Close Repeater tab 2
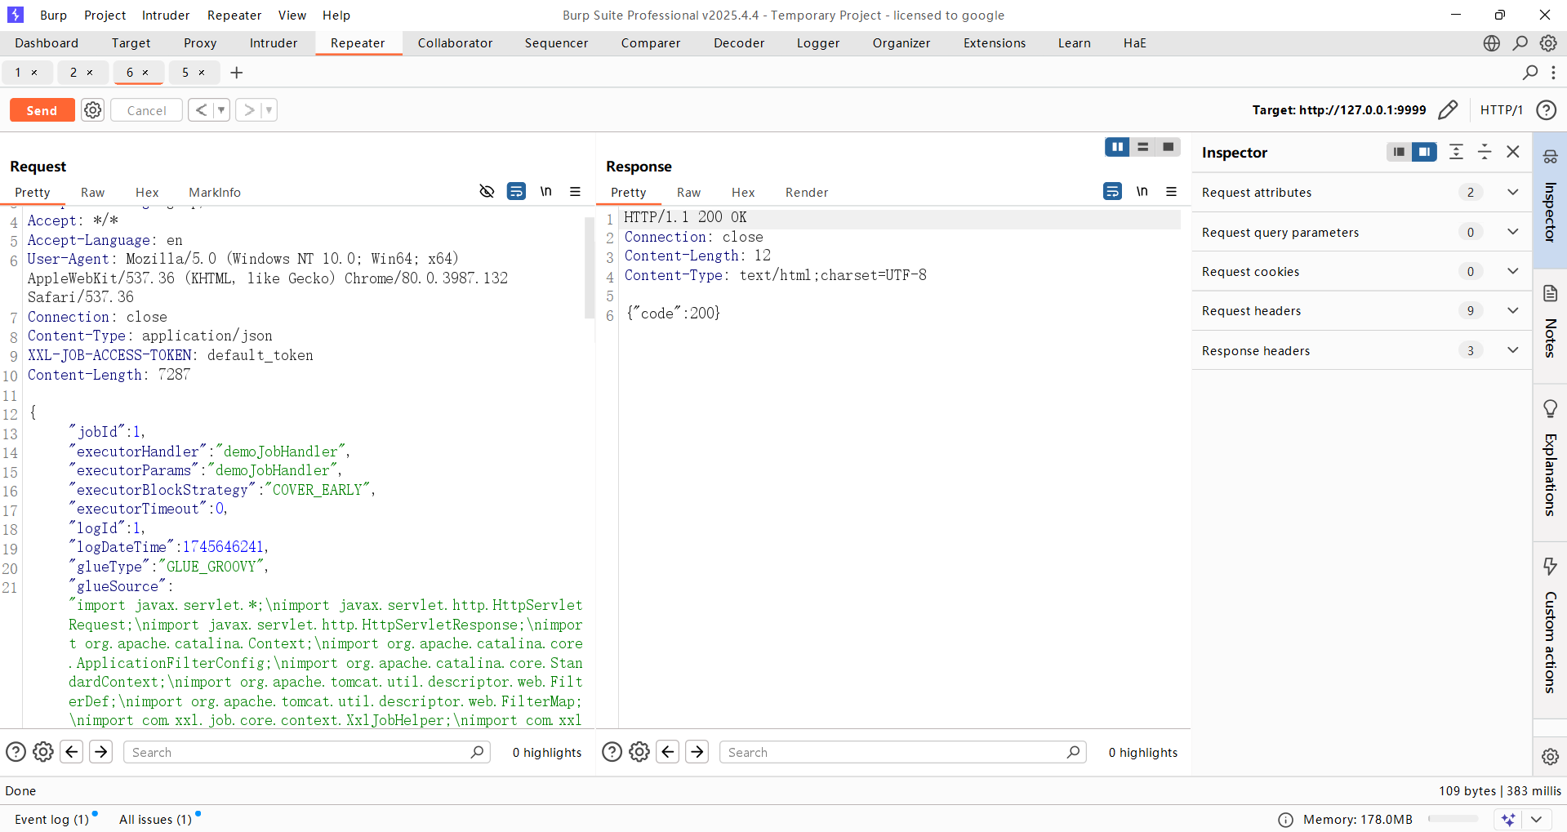This screenshot has height=832, width=1567. click(90, 73)
